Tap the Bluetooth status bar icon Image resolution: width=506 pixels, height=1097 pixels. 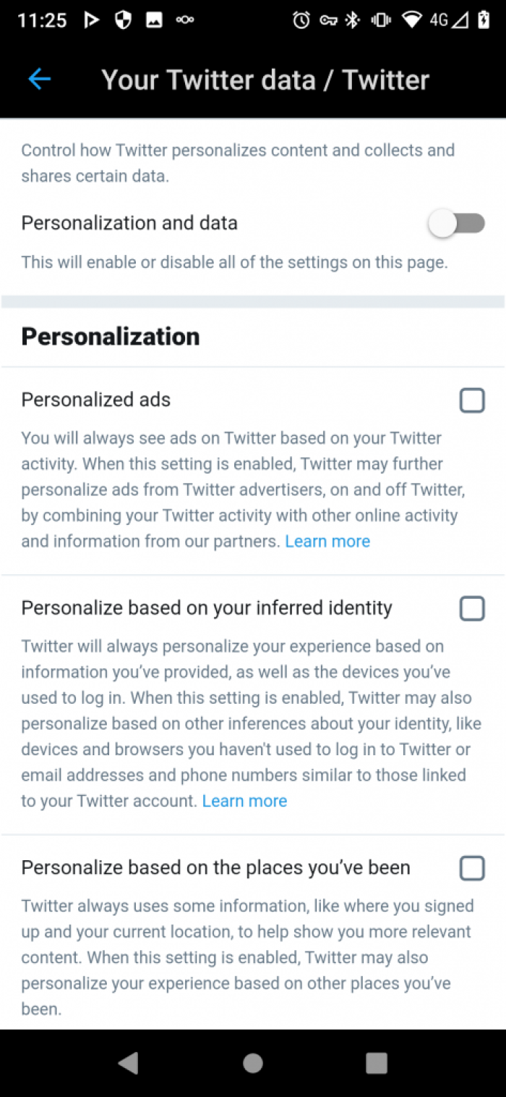350,21
